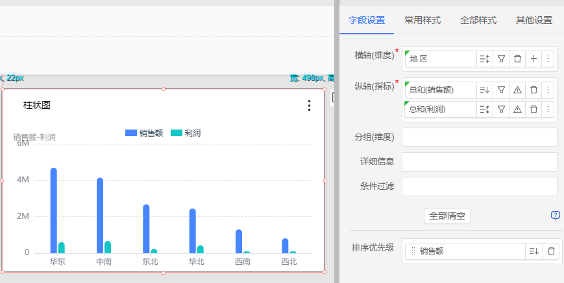Click the warning icon for 总和(销售额)
This screenshot has width=564, height=283.
click(517, 90)
